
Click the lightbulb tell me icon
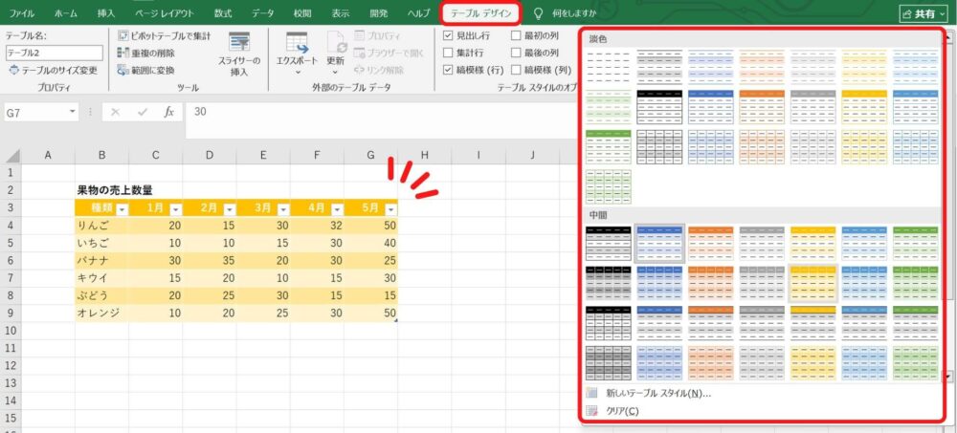(538, 12)
